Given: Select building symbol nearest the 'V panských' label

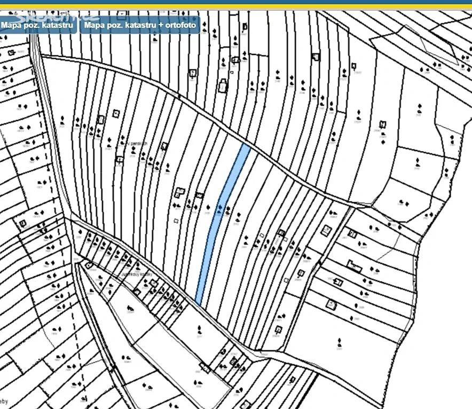Looking at the screenshot, I should [x=164, y=146].
